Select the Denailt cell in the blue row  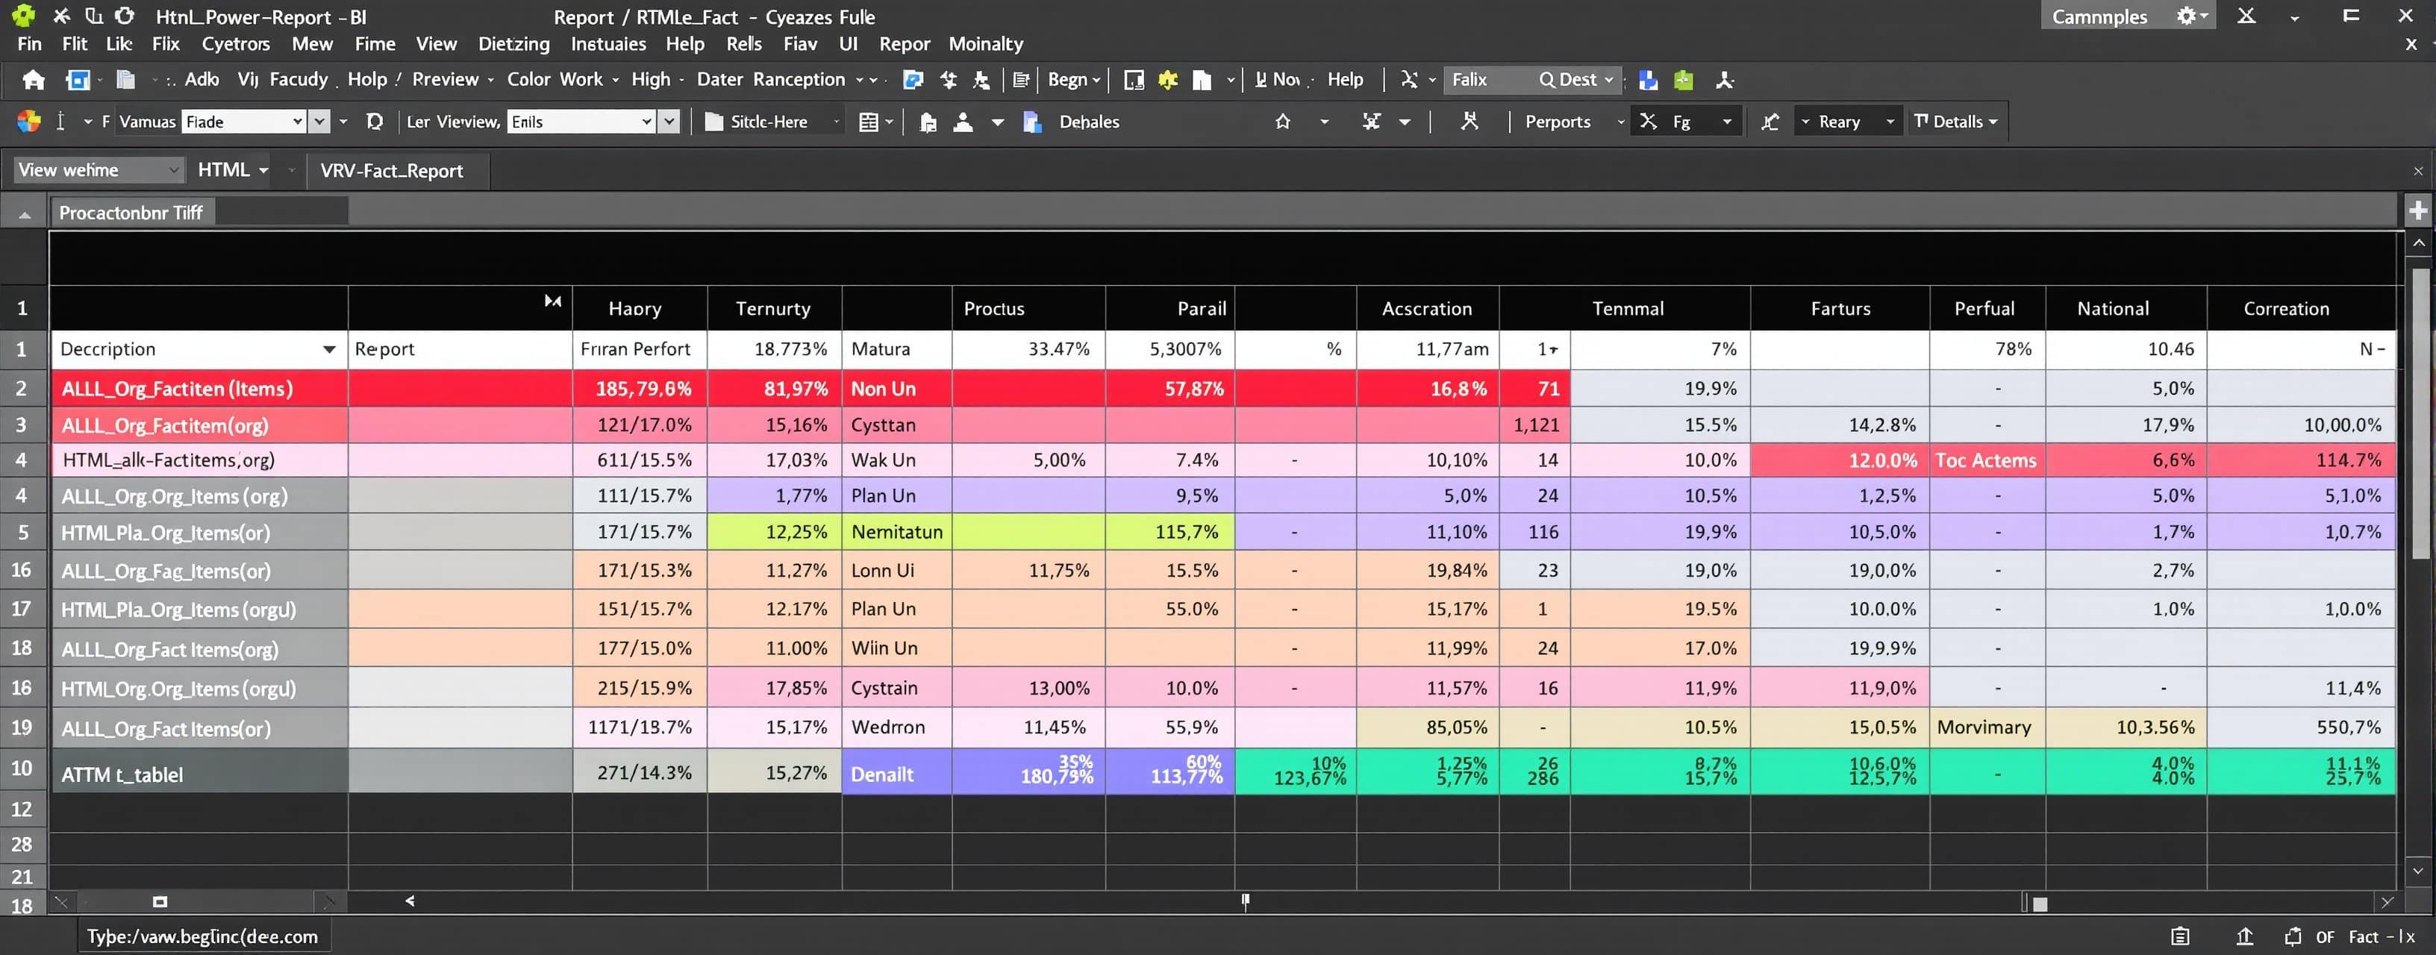point(896,771)
